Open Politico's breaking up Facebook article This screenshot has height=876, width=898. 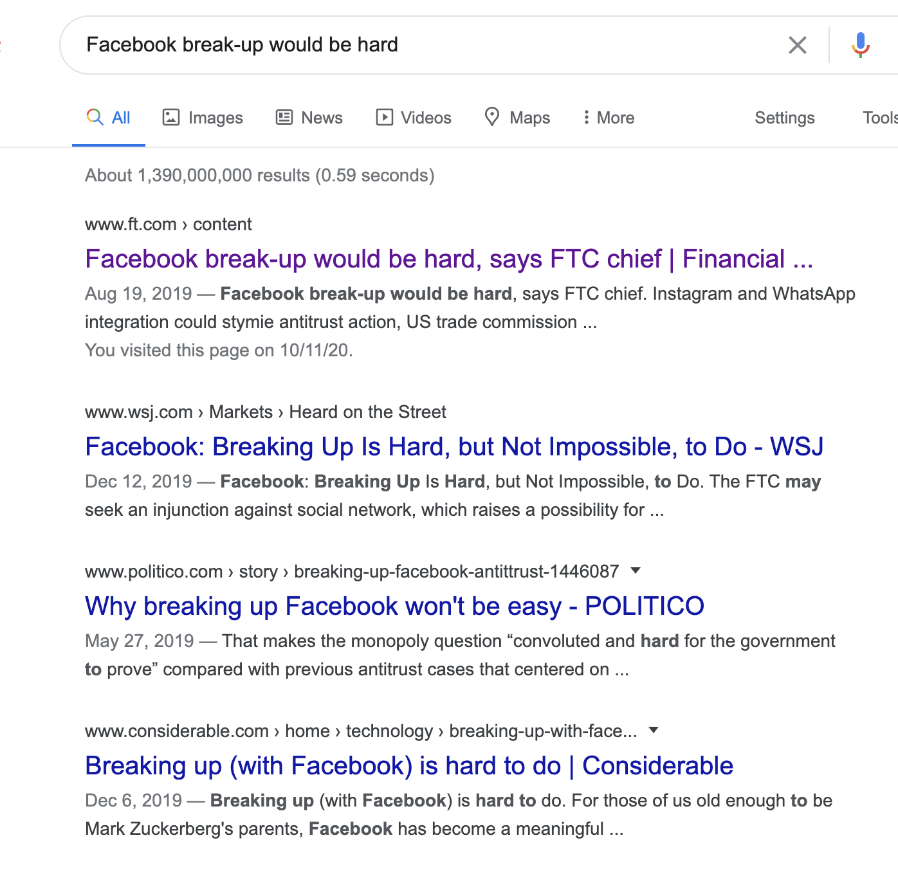(394, 607)
